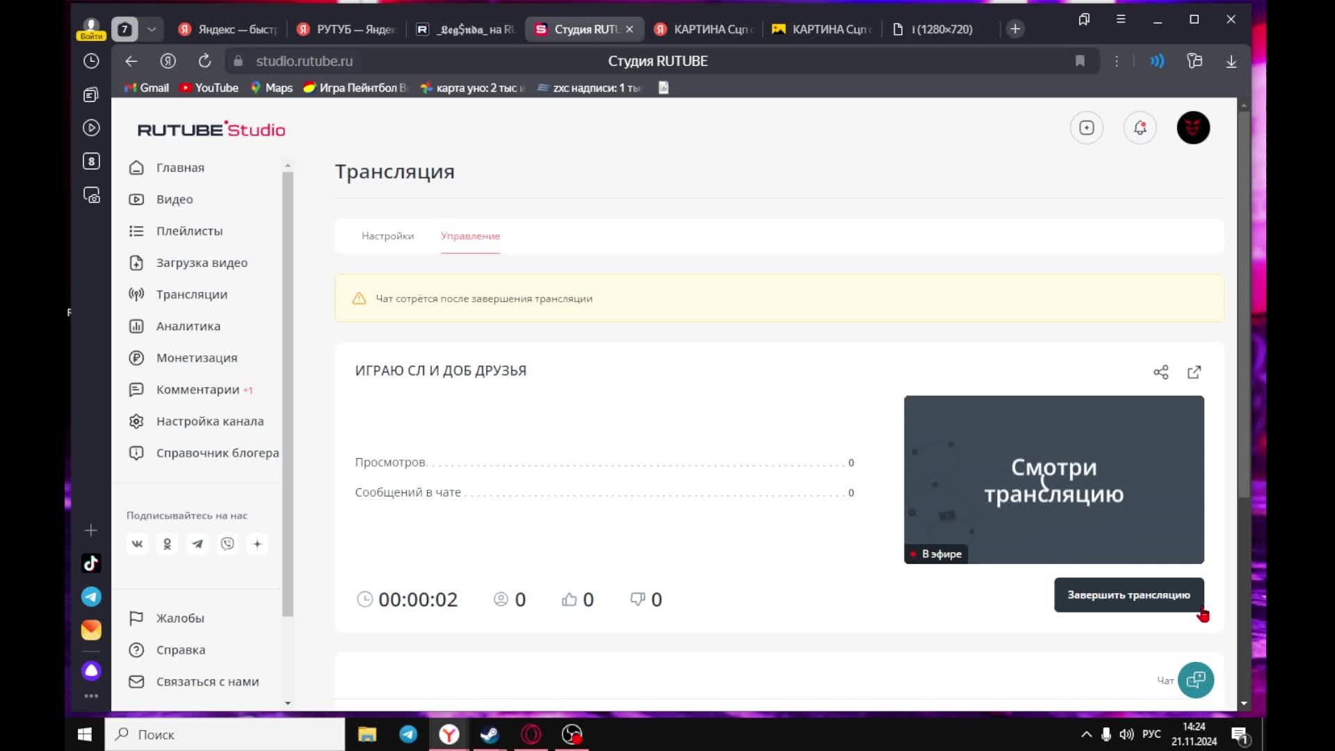Image resolution: width=1335 pixels, height=751 pixels.
Task: Open the КАРТИНА Сцп browser tab
Action: [x=704, y=29]
